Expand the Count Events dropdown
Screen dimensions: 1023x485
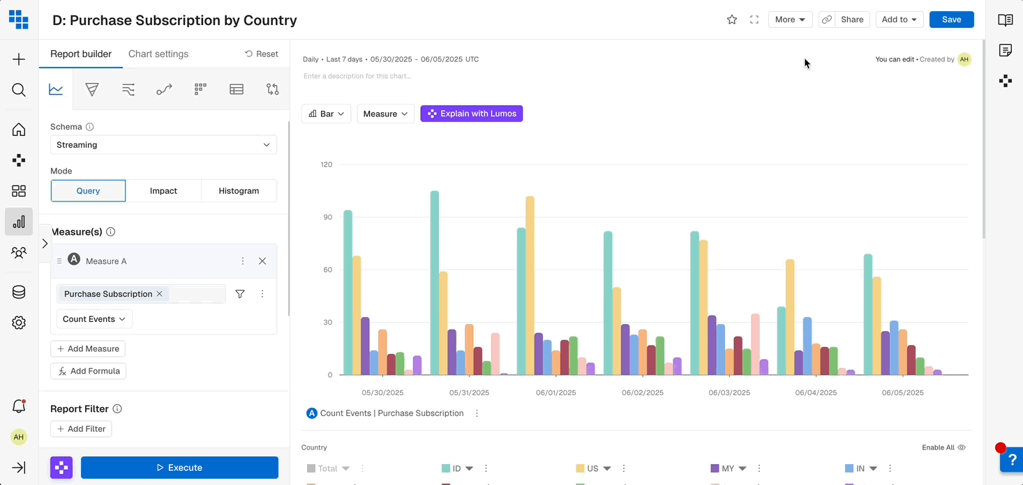[94, 319]
